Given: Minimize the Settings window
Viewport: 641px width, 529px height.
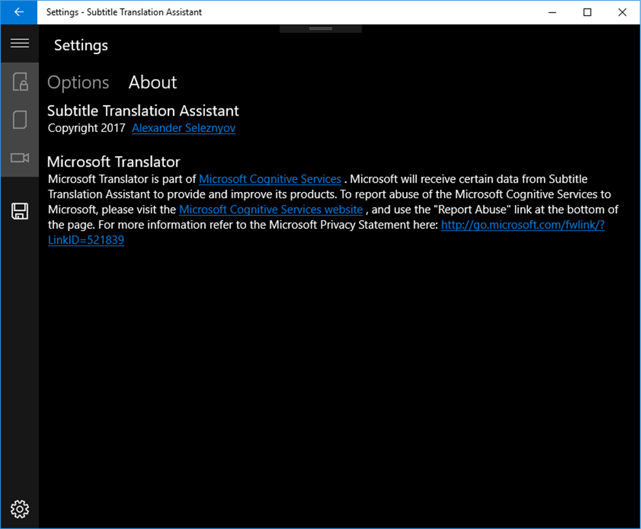Looking at the screenshot, I should 552,12.
